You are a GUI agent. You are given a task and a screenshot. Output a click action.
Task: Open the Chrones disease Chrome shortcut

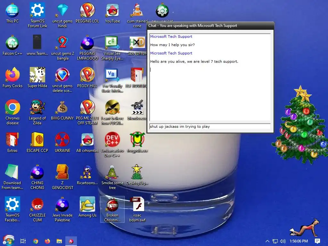pyautogui.click(x=12, y=112)
